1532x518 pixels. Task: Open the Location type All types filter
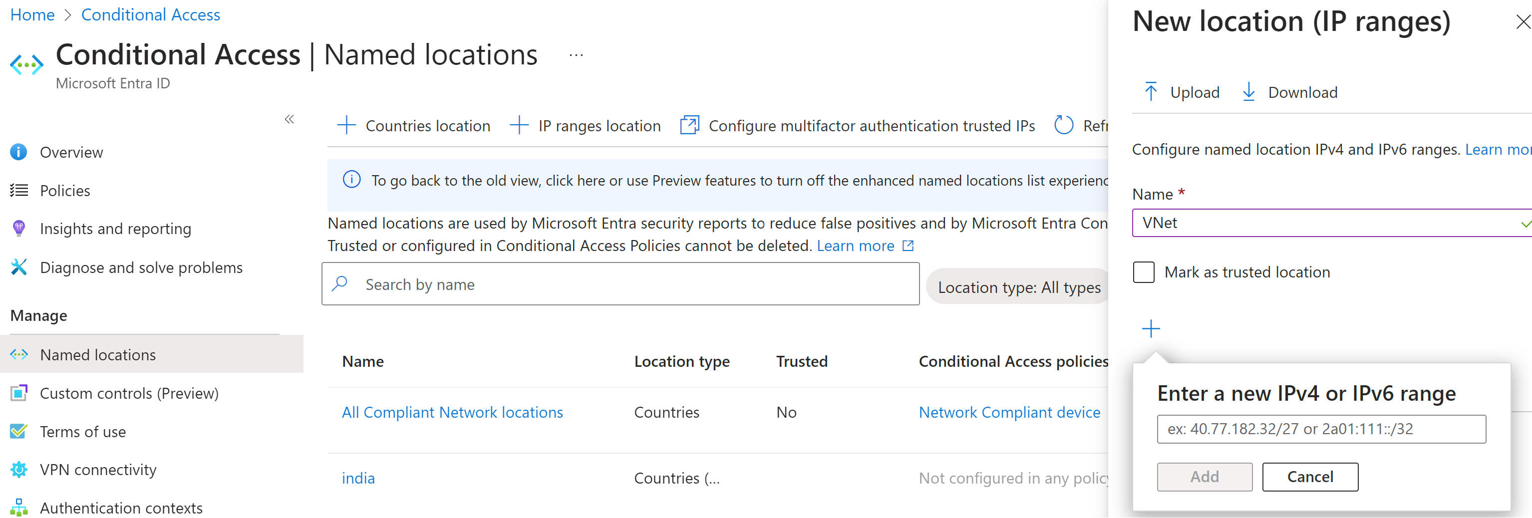click(1019, 286)
